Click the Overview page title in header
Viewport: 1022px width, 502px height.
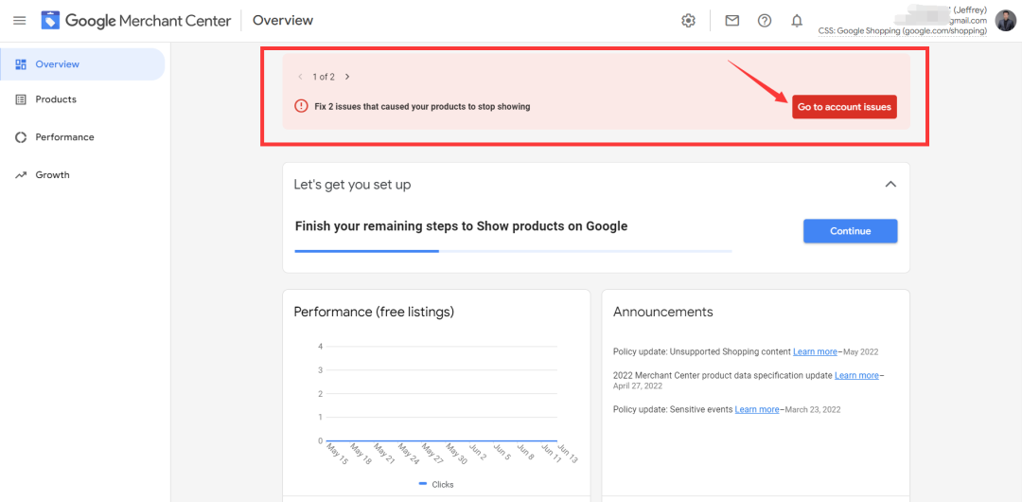[x=283, y=20]
